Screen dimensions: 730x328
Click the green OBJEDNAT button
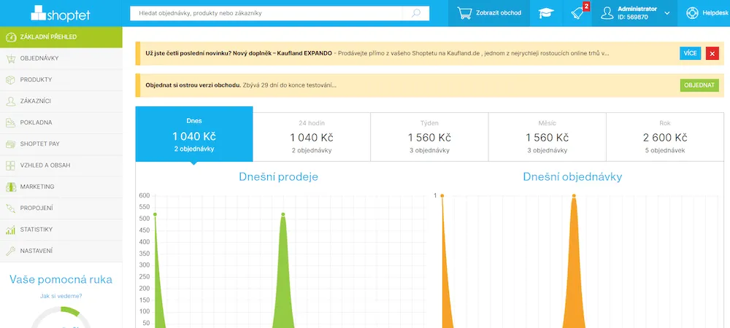[699, 85]
